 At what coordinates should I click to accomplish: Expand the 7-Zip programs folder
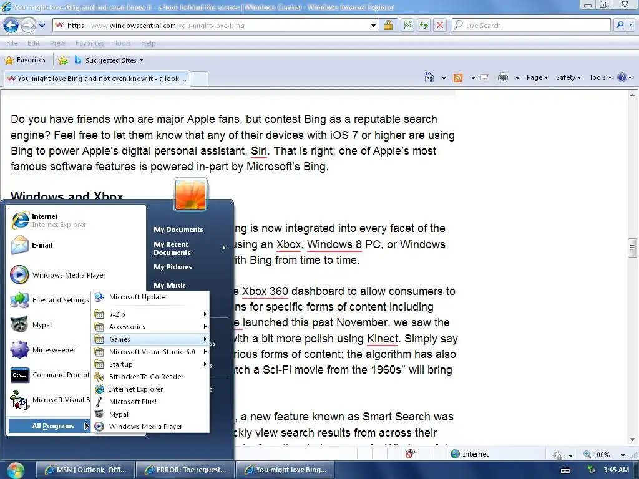(150, 314)
